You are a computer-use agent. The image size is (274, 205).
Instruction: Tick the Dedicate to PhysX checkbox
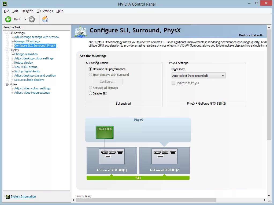tap(173, 83)
